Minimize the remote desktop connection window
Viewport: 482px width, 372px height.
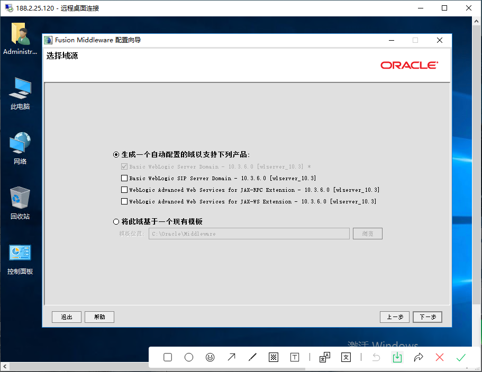pyautogui.click(x=421, y=8)
